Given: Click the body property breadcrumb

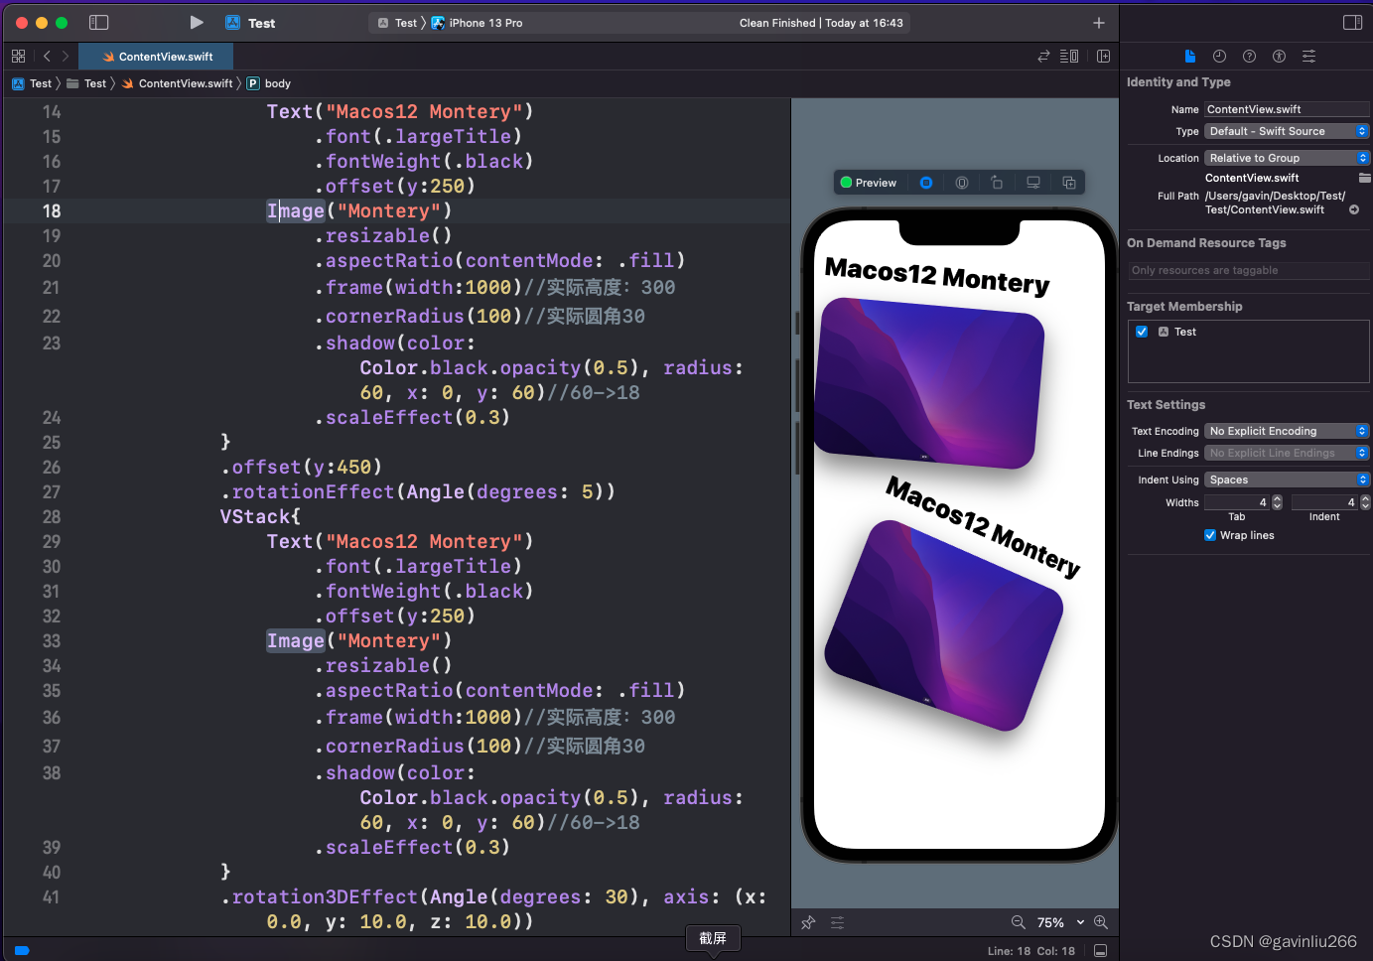Looking at the screenshot, I should click(x=269, y=83).
